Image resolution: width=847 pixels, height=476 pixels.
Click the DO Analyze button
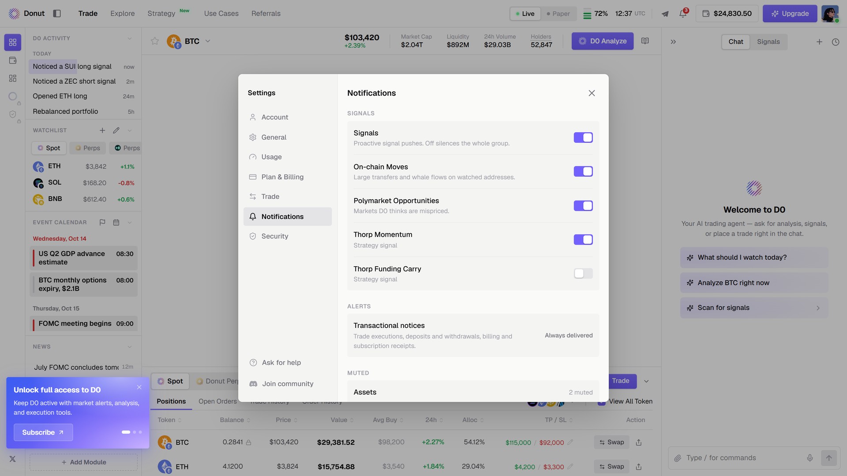click(603, 41)
